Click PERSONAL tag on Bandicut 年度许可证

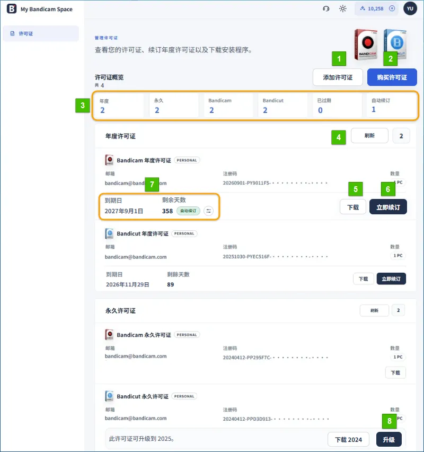point(184,233)
